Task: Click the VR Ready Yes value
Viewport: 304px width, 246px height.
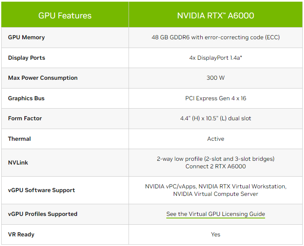Action: tap(216, 235)
